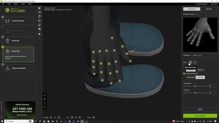Show hidden system tray icons
219x123 pixels.
(187, 121)
